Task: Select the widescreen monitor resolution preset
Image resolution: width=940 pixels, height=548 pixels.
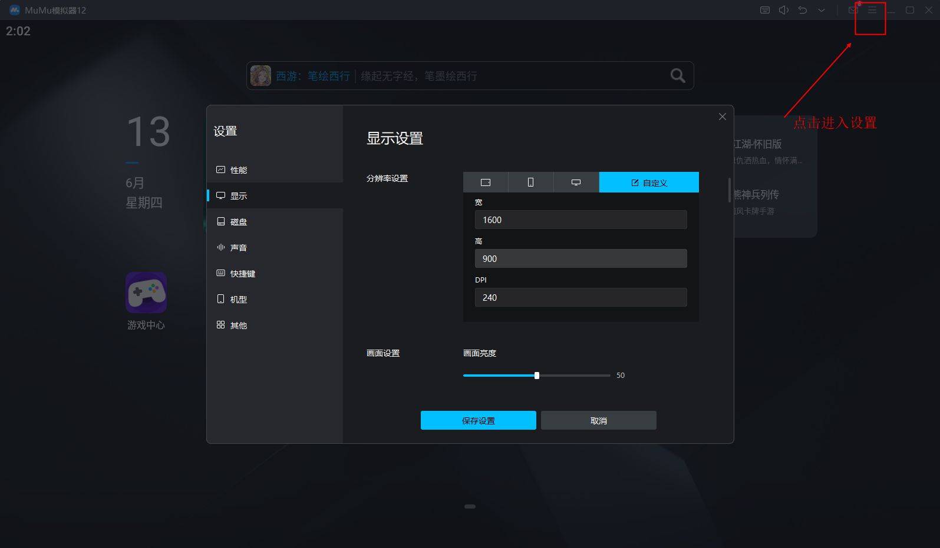Action: (576, 182)
